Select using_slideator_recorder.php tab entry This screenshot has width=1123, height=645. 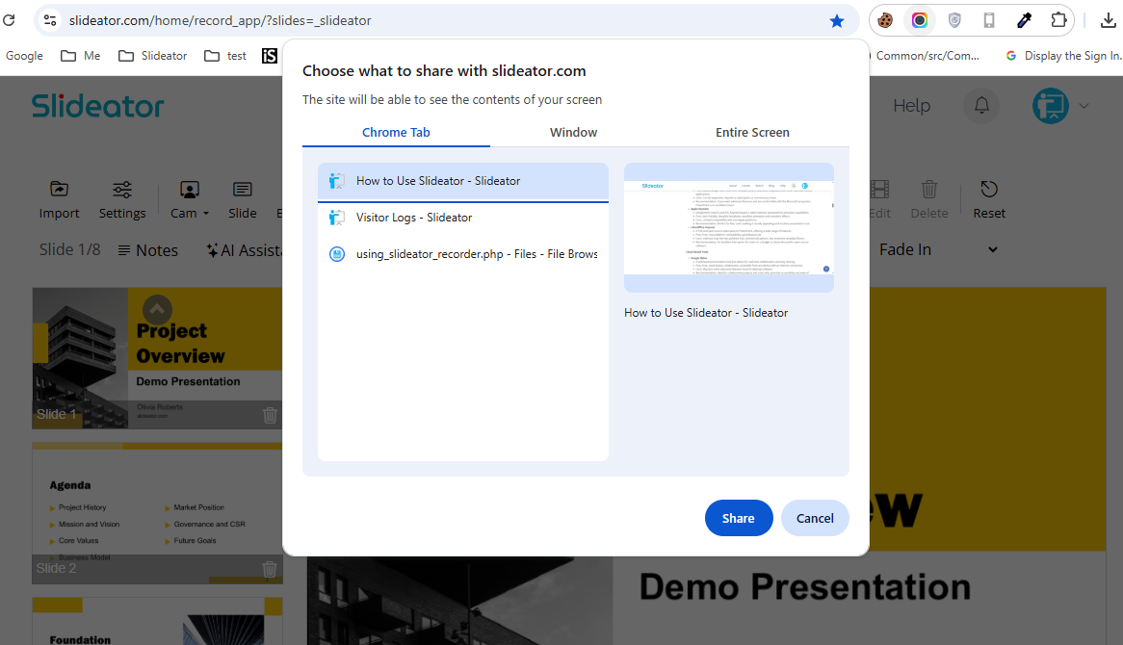pos(463,254)
